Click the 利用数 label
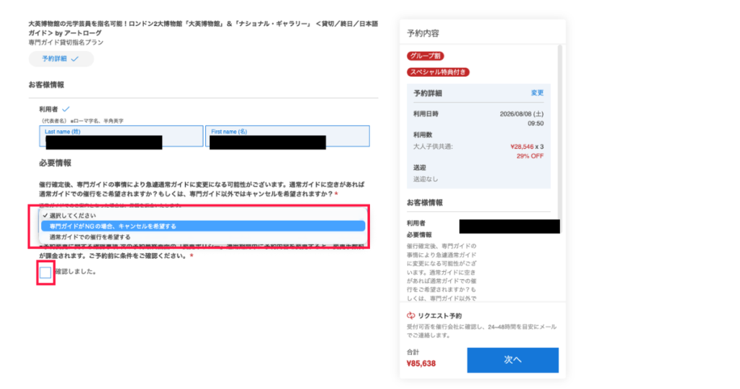 [x=423, y=134]
